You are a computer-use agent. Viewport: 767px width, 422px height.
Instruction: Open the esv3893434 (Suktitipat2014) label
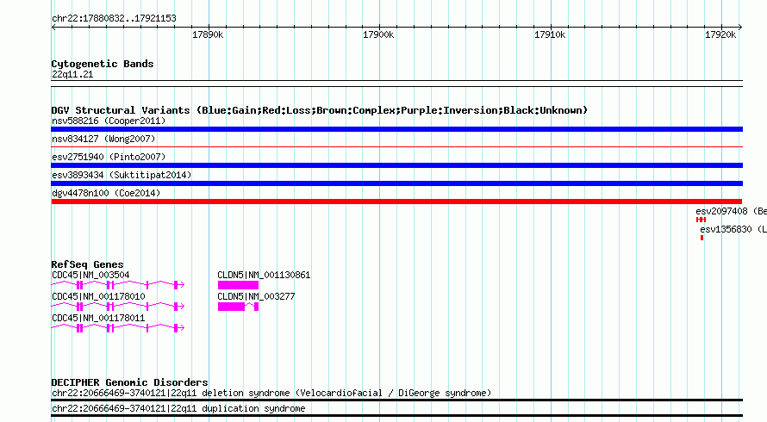coord(122,175)
